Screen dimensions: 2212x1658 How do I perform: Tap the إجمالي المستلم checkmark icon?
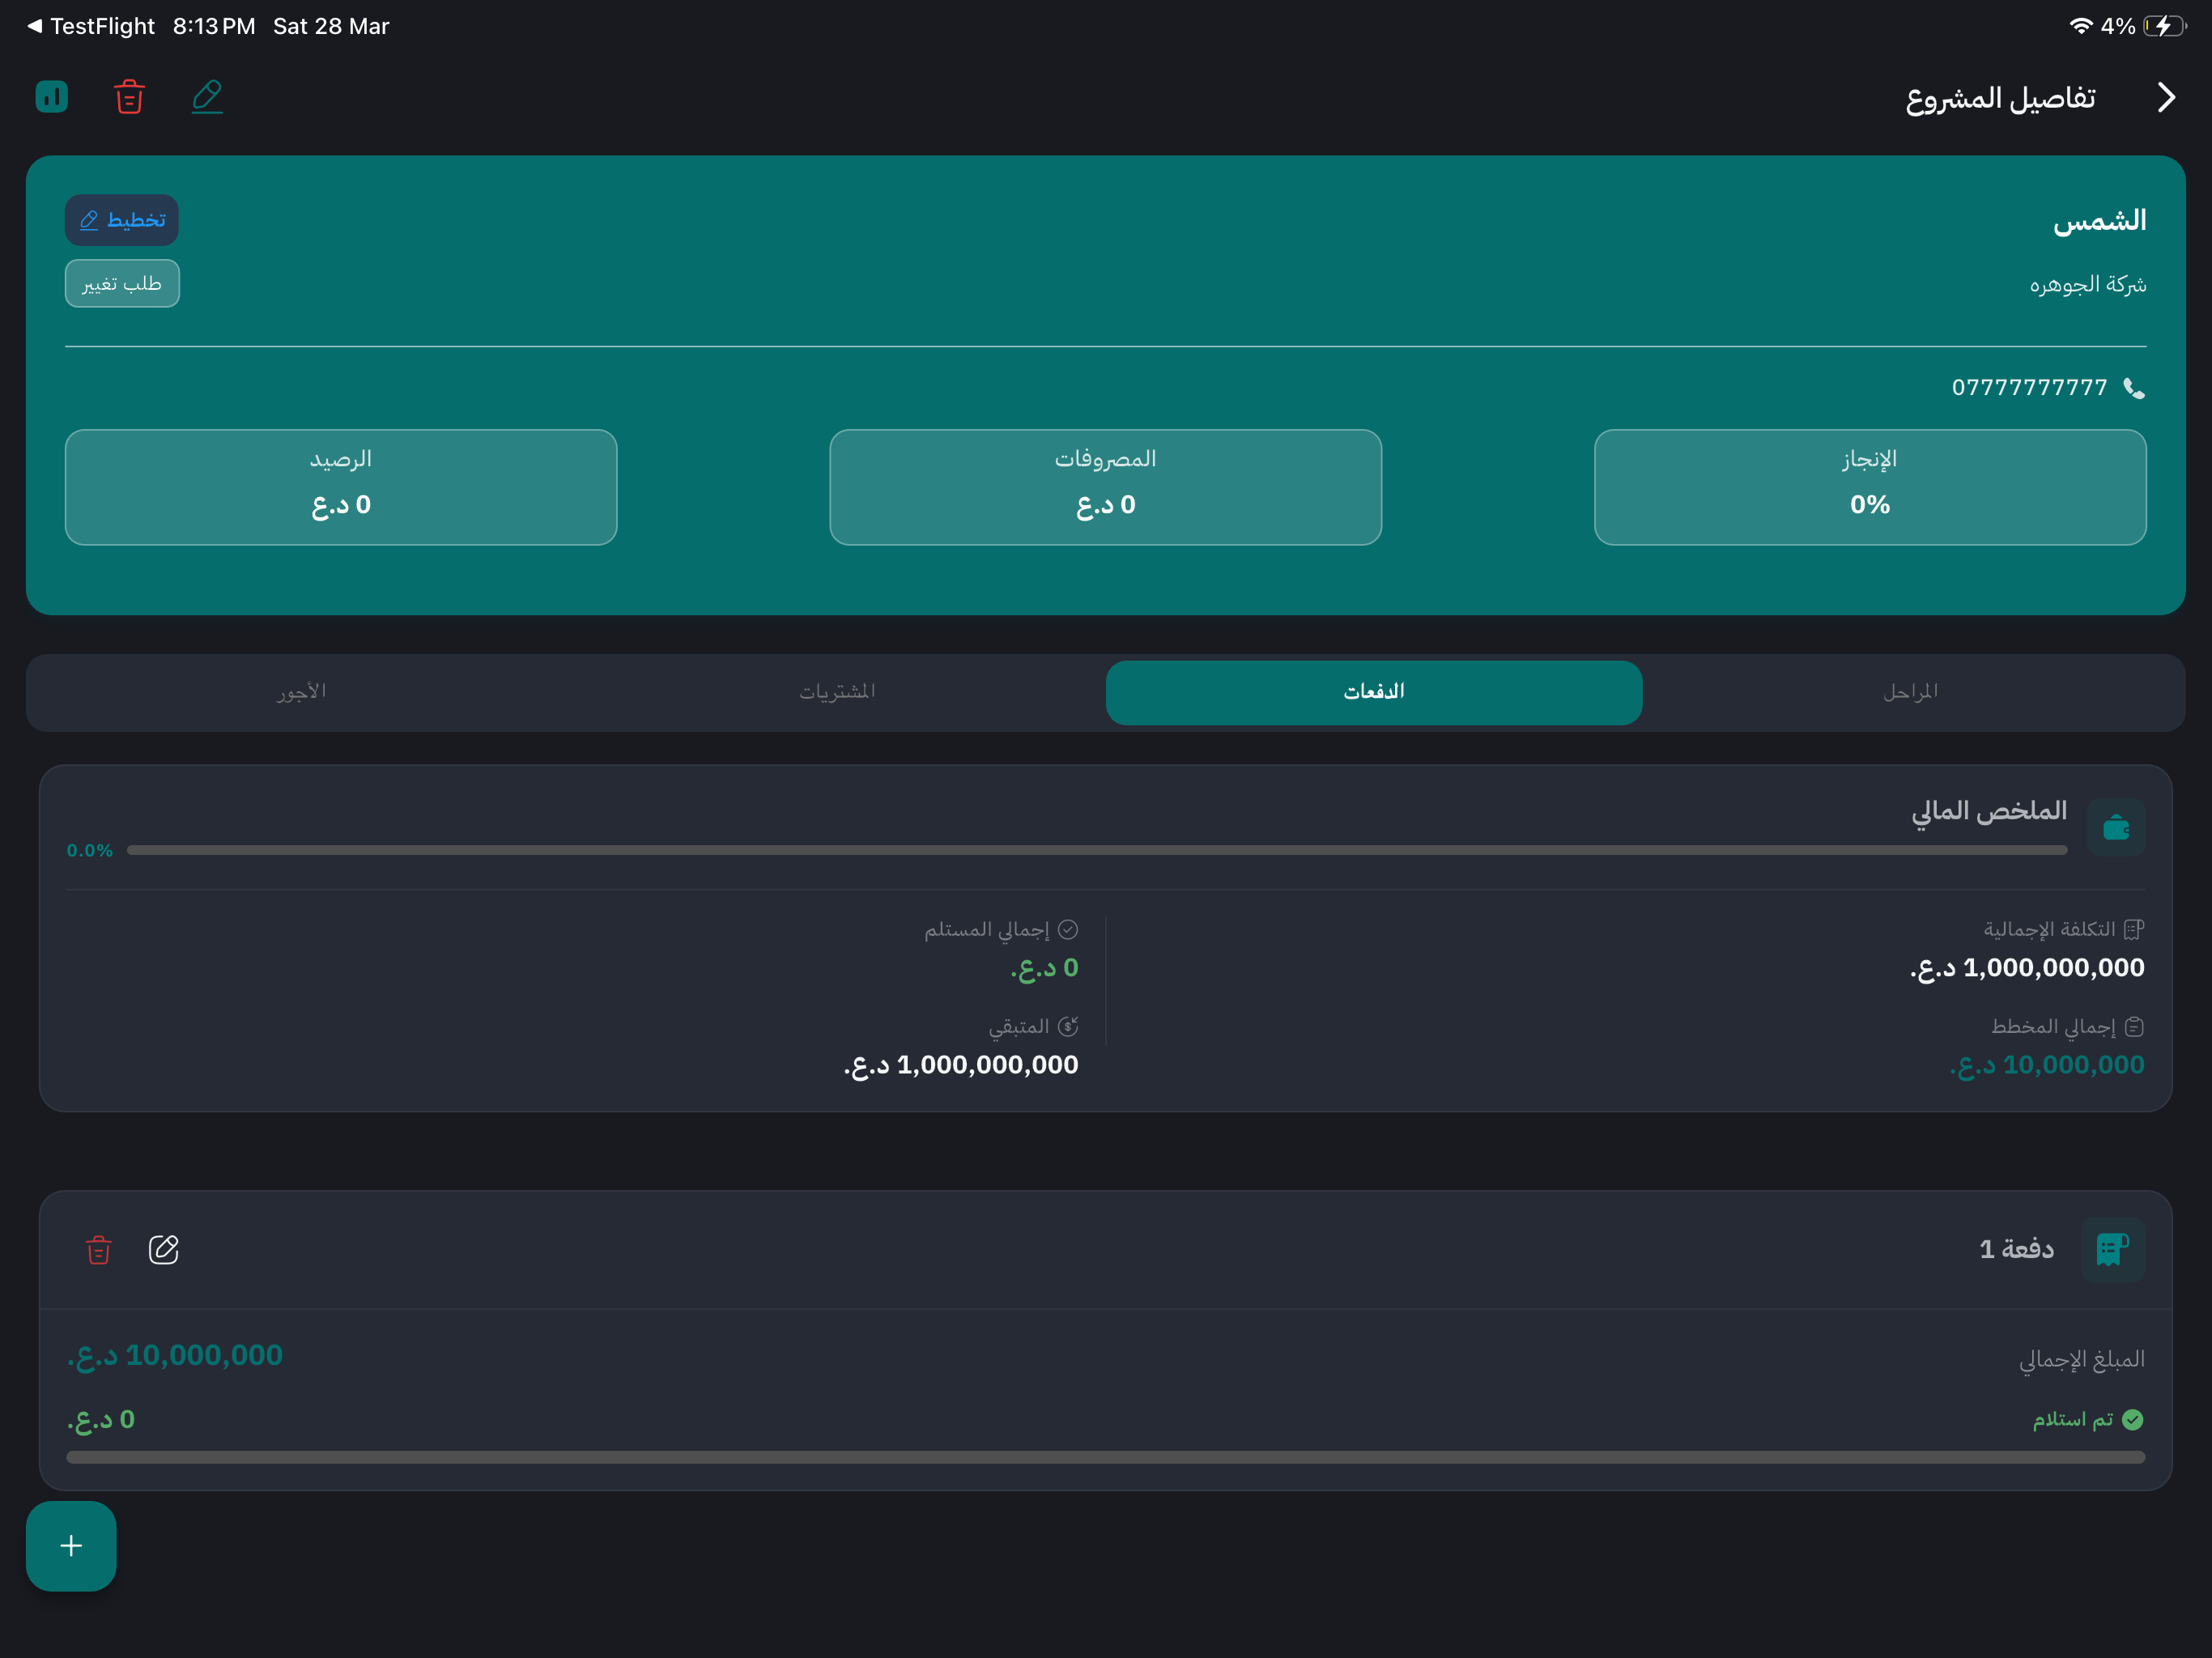(x=1068, y=930)
